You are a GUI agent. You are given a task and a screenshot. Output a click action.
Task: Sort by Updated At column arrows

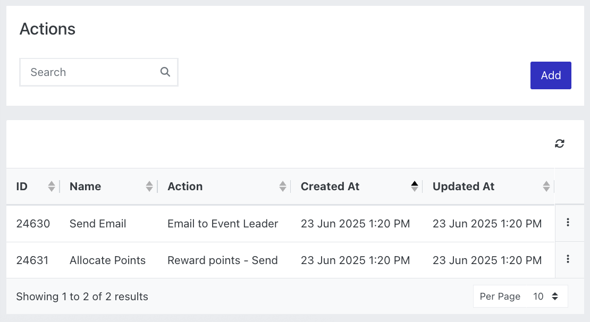point(546,186)
